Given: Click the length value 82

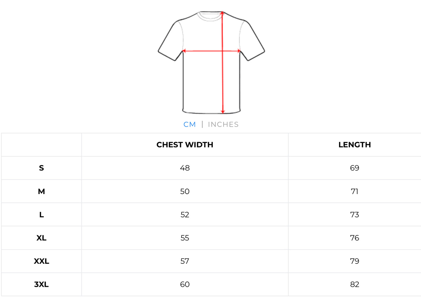Looking at the screenshot, I should coord(355,284).
